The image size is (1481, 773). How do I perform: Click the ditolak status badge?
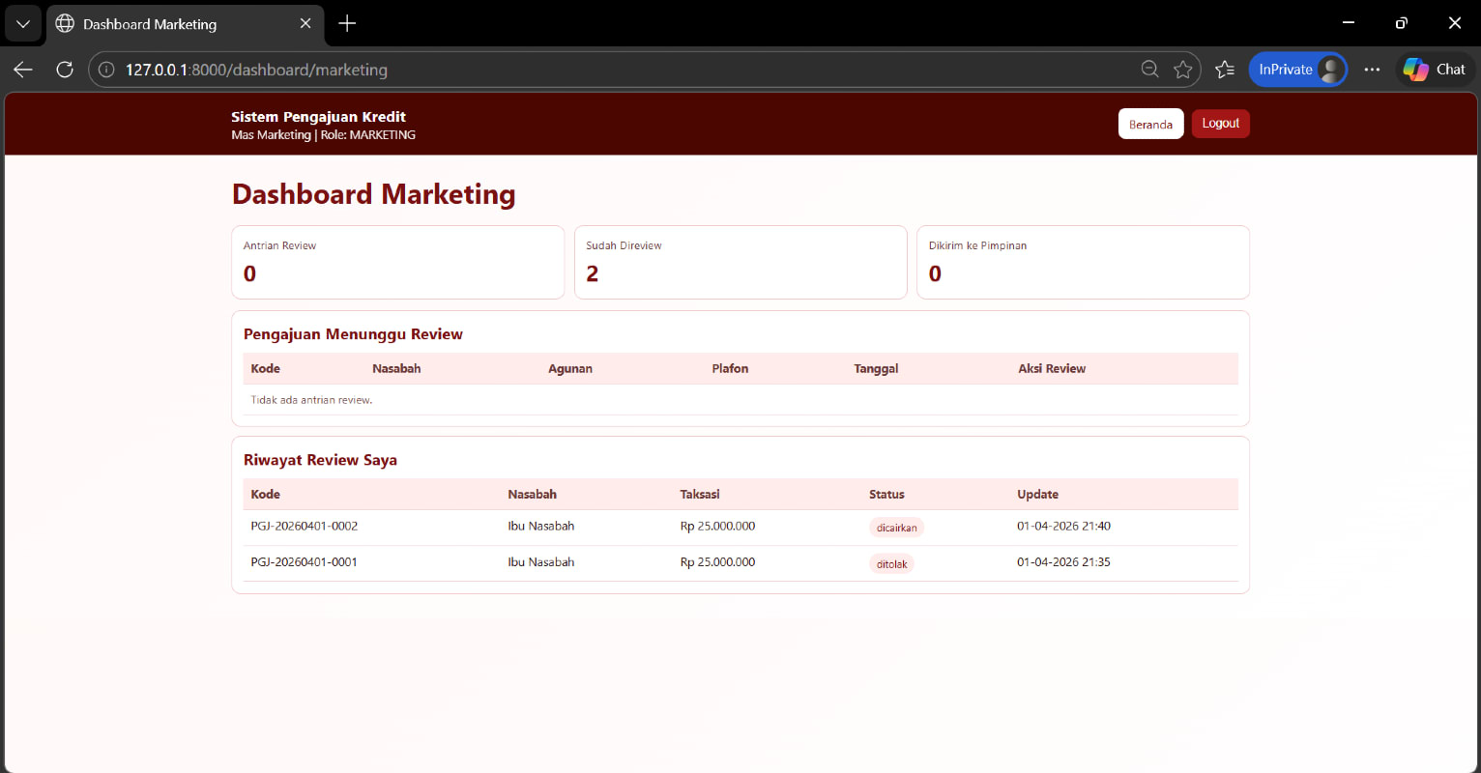[892, 564]
